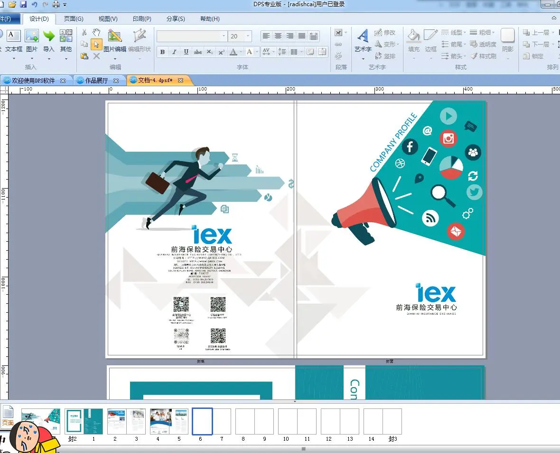Select the page 4-5 spread thumbnail
This screenshot has width=560, height=453.
pos(169,421)
